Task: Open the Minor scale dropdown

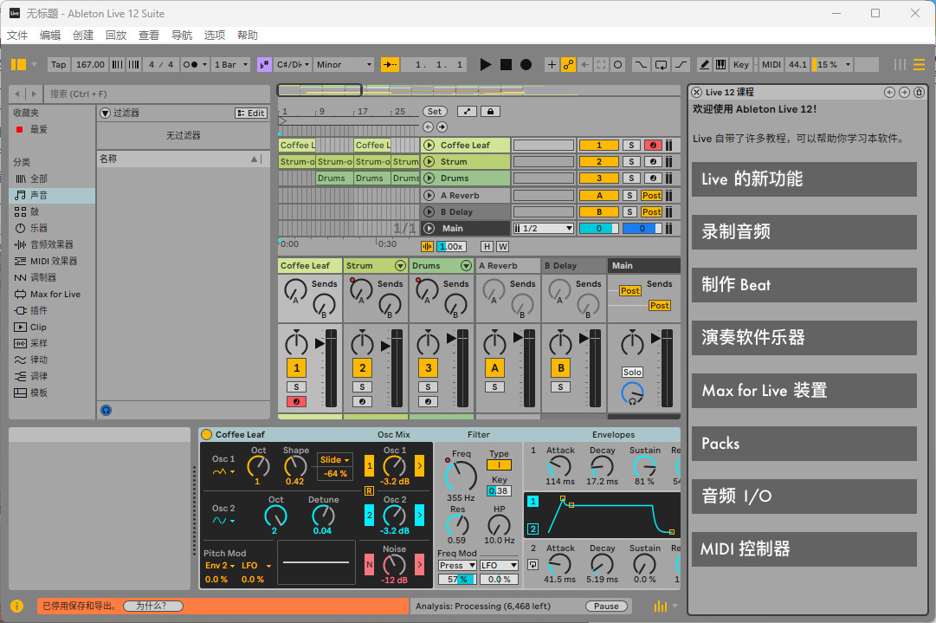Action: coord(344,64)
